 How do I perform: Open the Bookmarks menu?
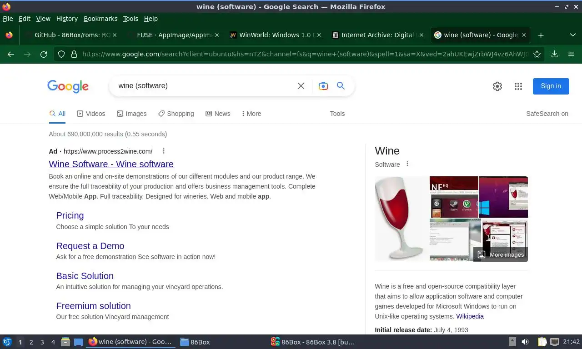coord(100,19)
